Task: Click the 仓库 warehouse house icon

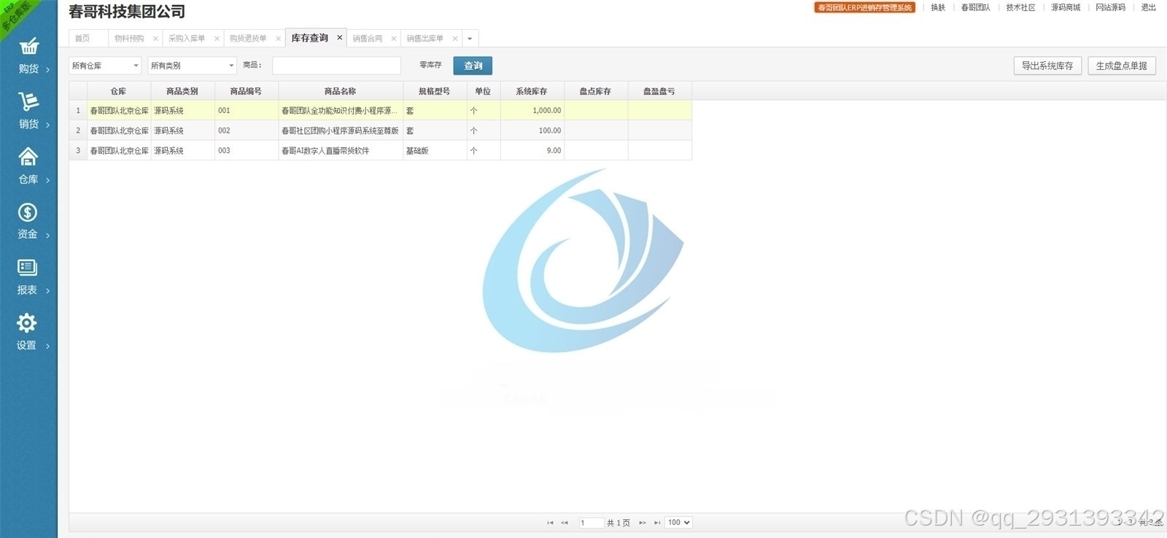Action: [x=28, y=157]
